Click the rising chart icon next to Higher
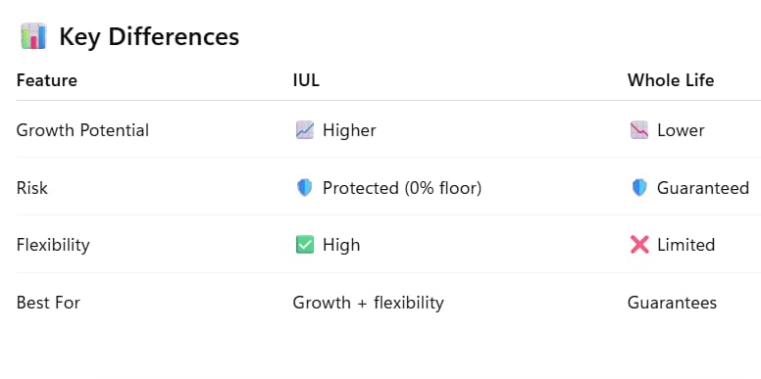The height and width of the screenshot is (379, 761). pos(305,130)
